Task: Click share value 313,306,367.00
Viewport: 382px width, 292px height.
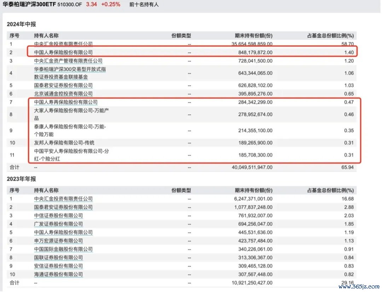Action: click(x=255, y=258)
